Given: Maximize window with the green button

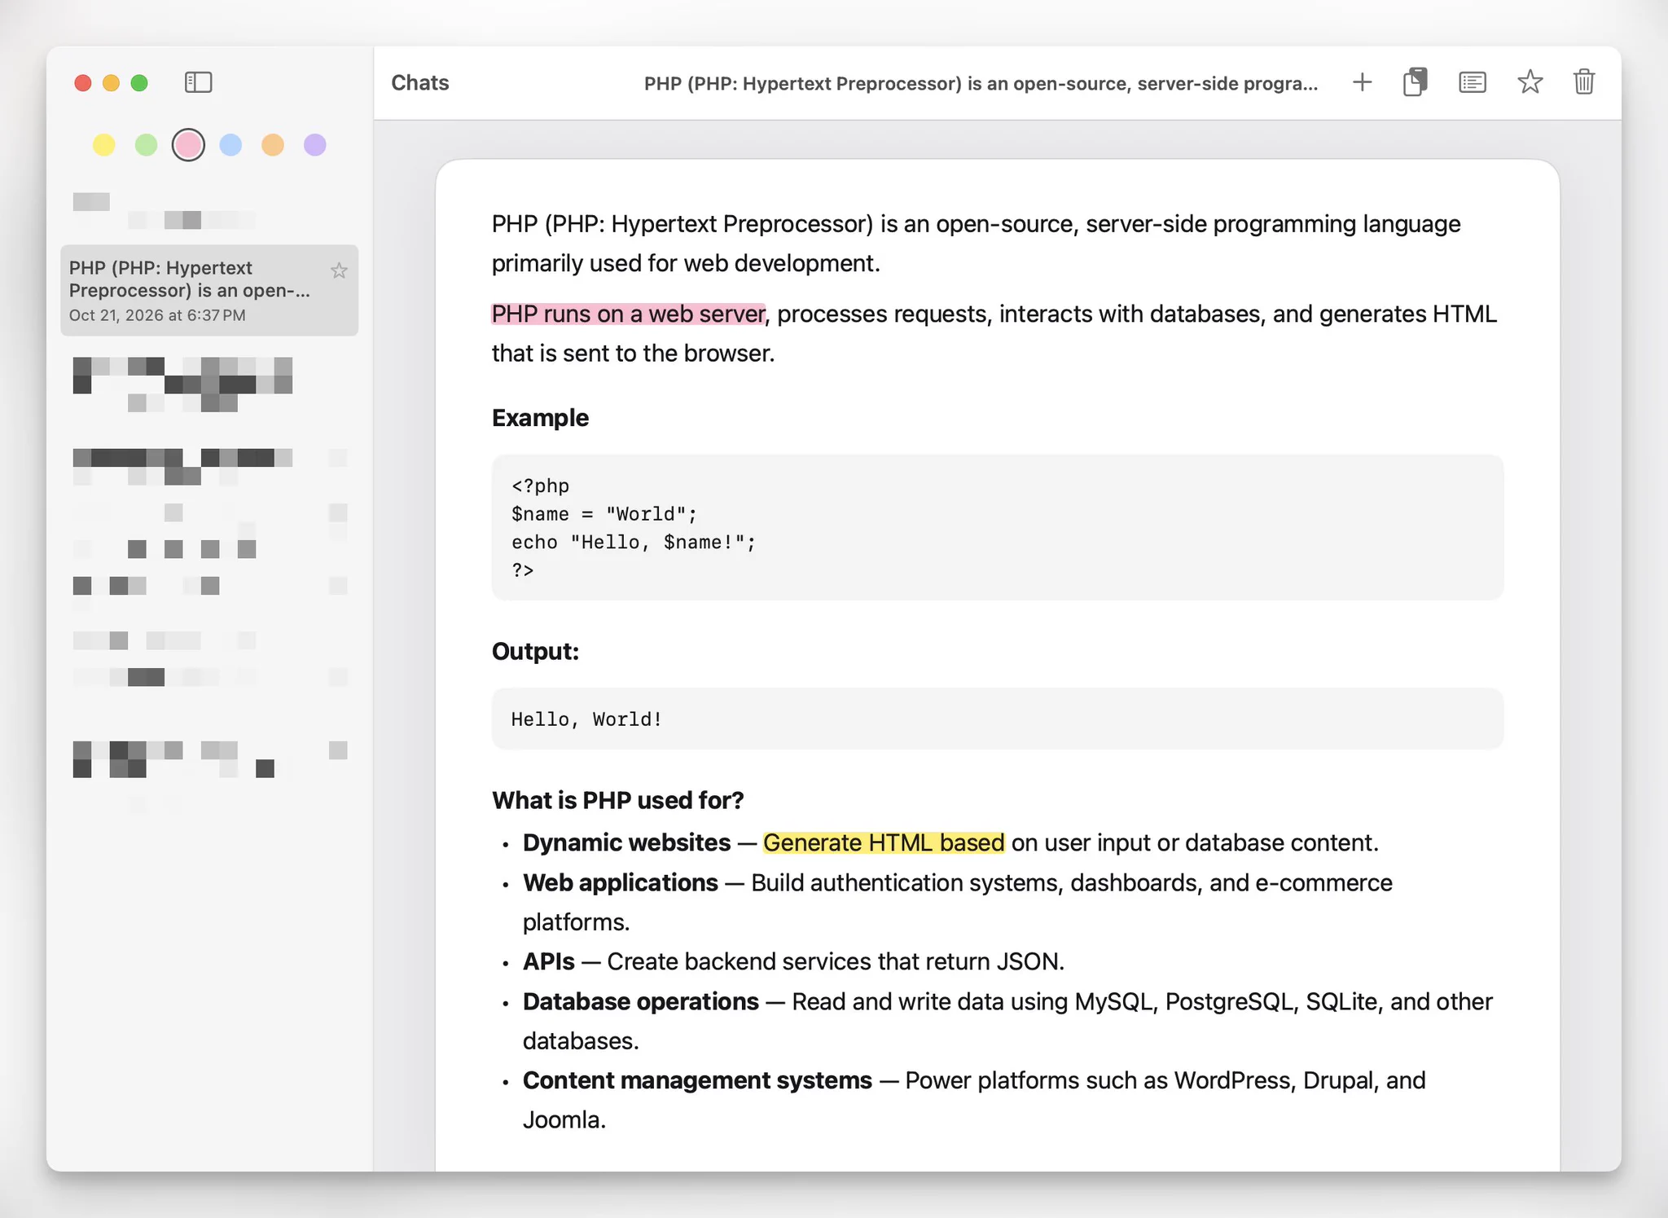Looking at the screenshot, I should (x=139, y=82).
